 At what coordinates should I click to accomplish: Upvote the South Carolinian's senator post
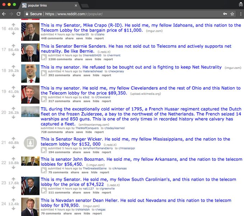(14, 179)
